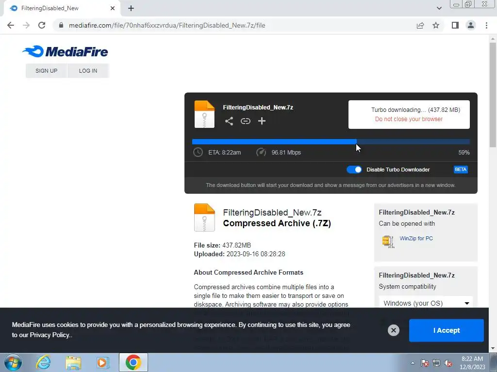The image size is (497, 372).
Task: Share this page using the address bar icon
Action: coord(420,25)
